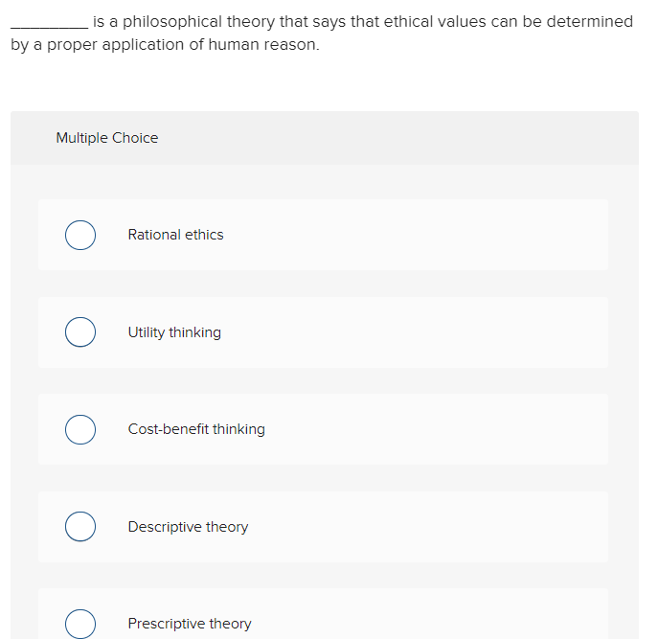Click the 'Prescriptive theory' answer text
The image size is (658, 639).
coord(190,624)
